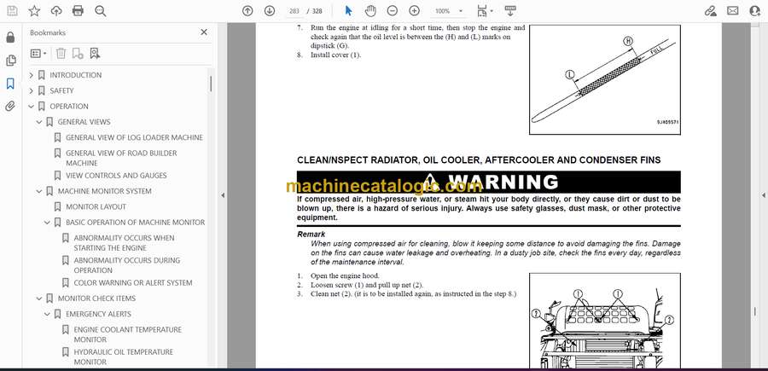
Task: Activate the hand pan tool
Action: coord(370,11)
